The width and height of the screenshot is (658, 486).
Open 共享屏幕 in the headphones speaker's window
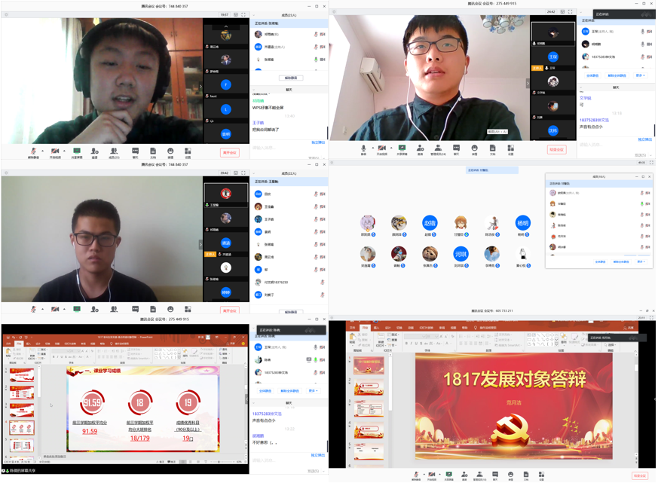click(x=77, y=151)
